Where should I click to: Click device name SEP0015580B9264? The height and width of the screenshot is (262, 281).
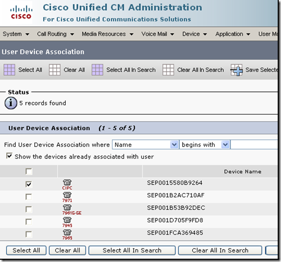click(175, 183)
